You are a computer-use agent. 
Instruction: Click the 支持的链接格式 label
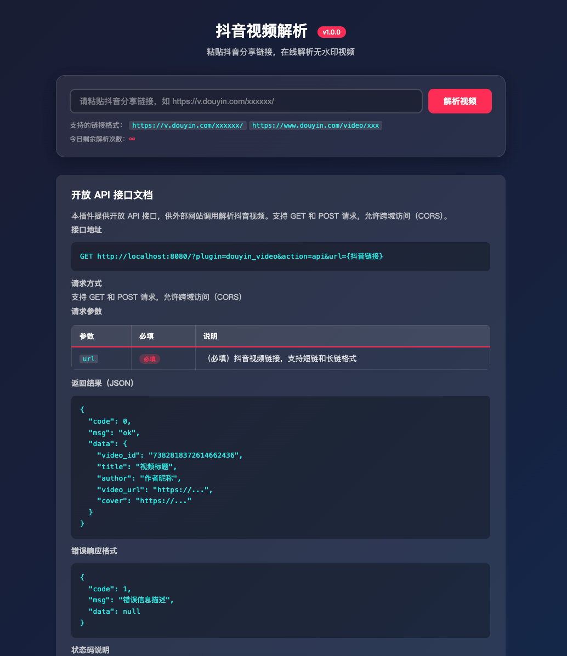coord(97,126)
